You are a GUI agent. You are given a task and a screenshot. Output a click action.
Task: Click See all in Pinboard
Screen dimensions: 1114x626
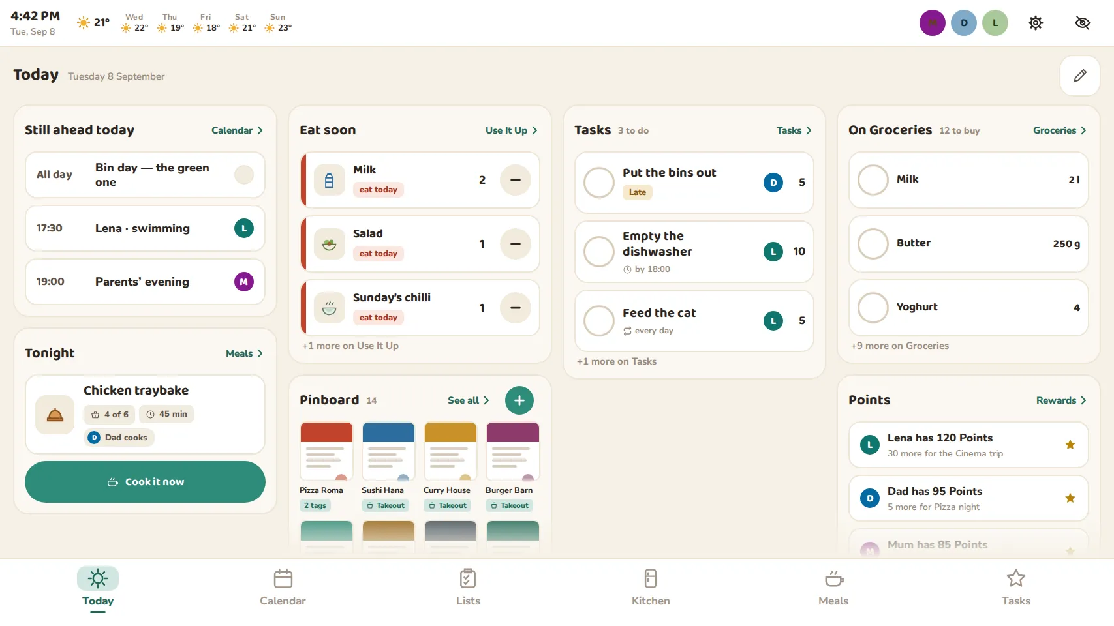[469, 400]
